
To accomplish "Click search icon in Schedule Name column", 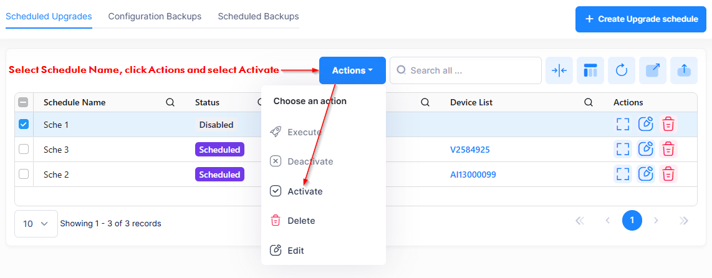I will (x=170, y=102).
